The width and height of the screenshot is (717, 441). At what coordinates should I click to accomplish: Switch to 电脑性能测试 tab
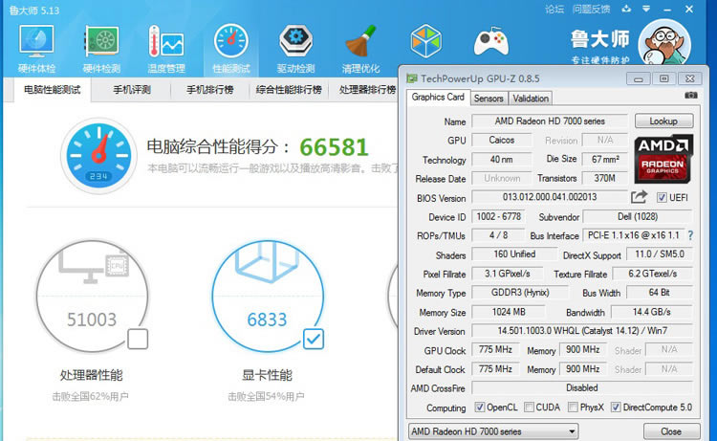click(53, 90)
